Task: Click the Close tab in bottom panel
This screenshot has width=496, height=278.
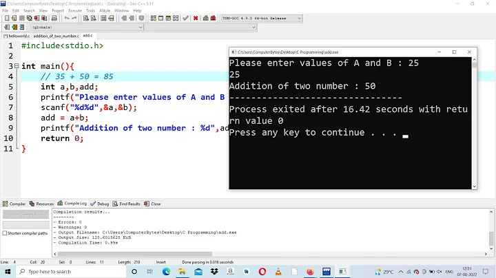Action: pyautogui.click(x=152, y=204)
